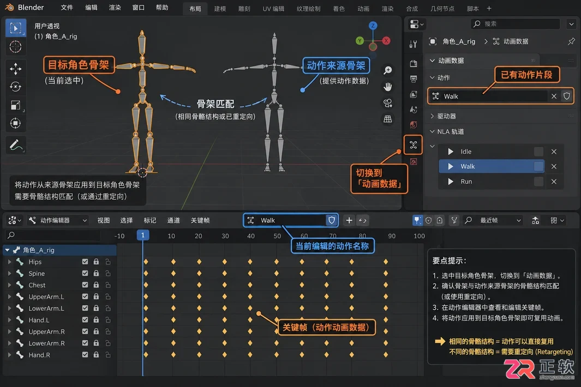Open the Scene properties tab

[x=414, y=110]
